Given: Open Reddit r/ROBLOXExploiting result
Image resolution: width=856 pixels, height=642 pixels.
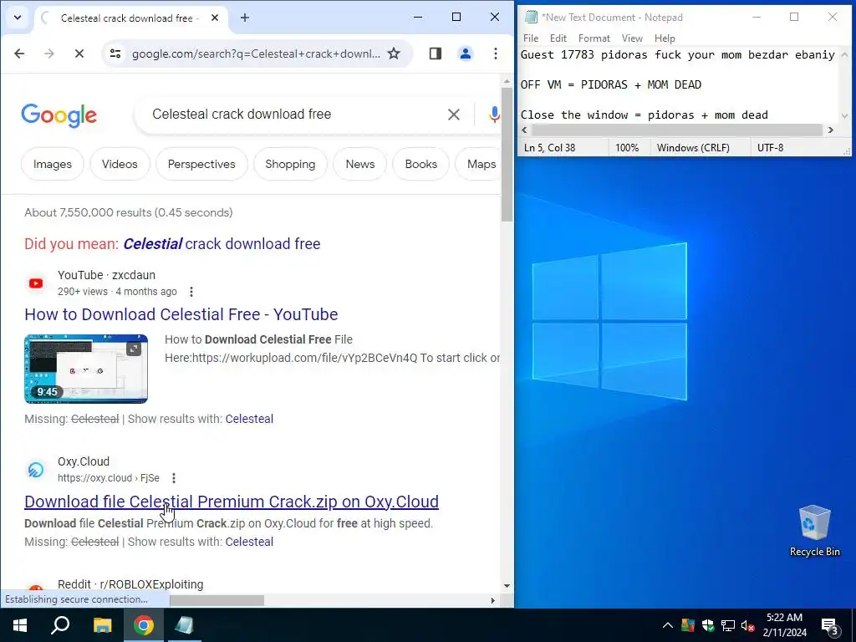Looking at the screenshot, I should coord(130,584).
